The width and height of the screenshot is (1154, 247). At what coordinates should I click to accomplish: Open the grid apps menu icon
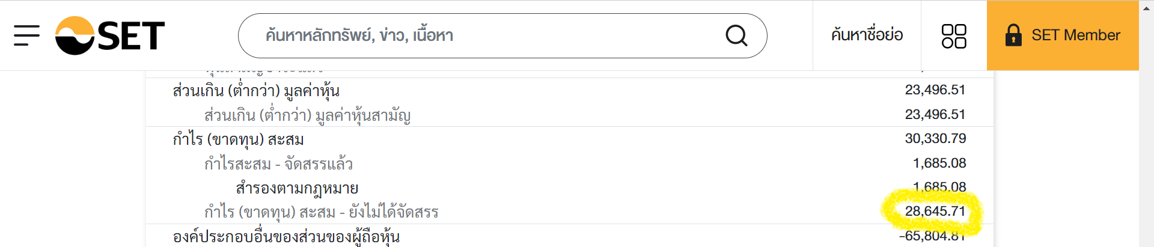coord(953,35)
